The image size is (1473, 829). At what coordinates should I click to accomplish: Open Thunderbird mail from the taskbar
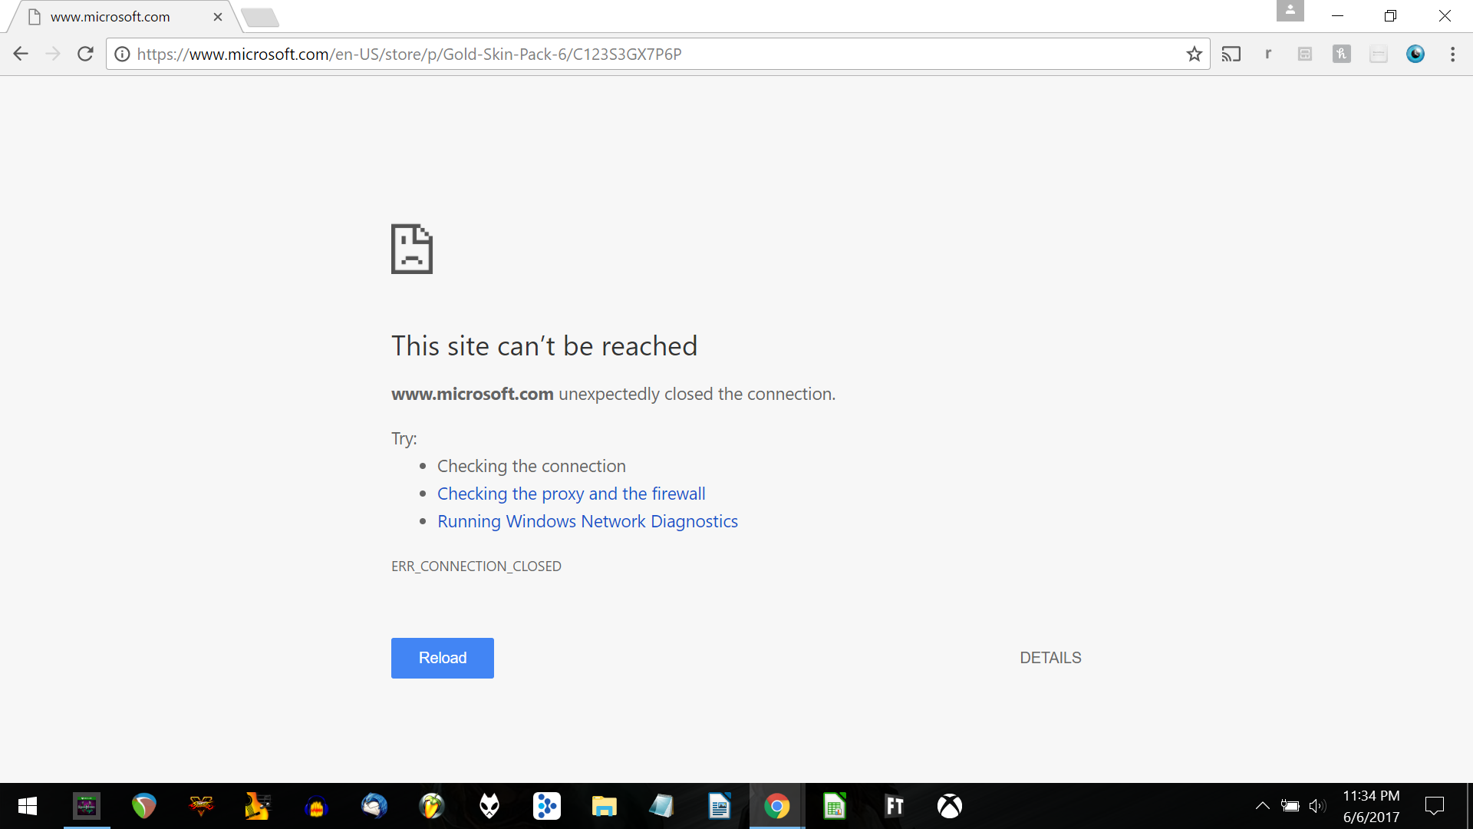click(x=374, y=806)
